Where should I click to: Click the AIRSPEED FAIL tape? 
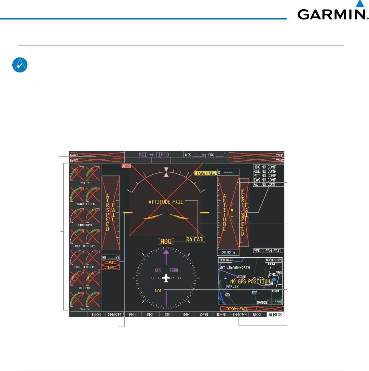[x=111, y=213]
